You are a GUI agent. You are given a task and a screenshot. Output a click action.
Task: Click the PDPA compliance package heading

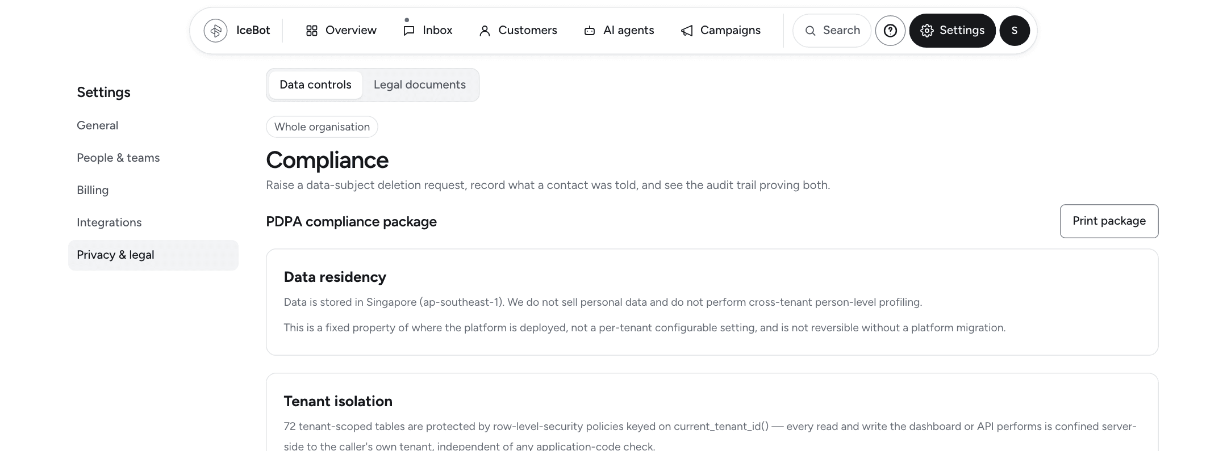pyautogui.click(x=351, y=222)
